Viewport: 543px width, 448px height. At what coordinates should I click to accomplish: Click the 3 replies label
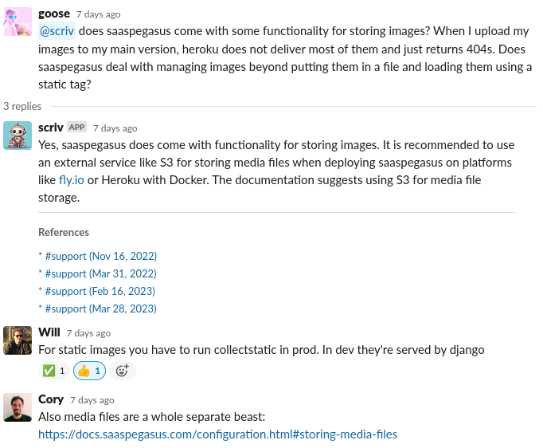[x=21, y=106]
